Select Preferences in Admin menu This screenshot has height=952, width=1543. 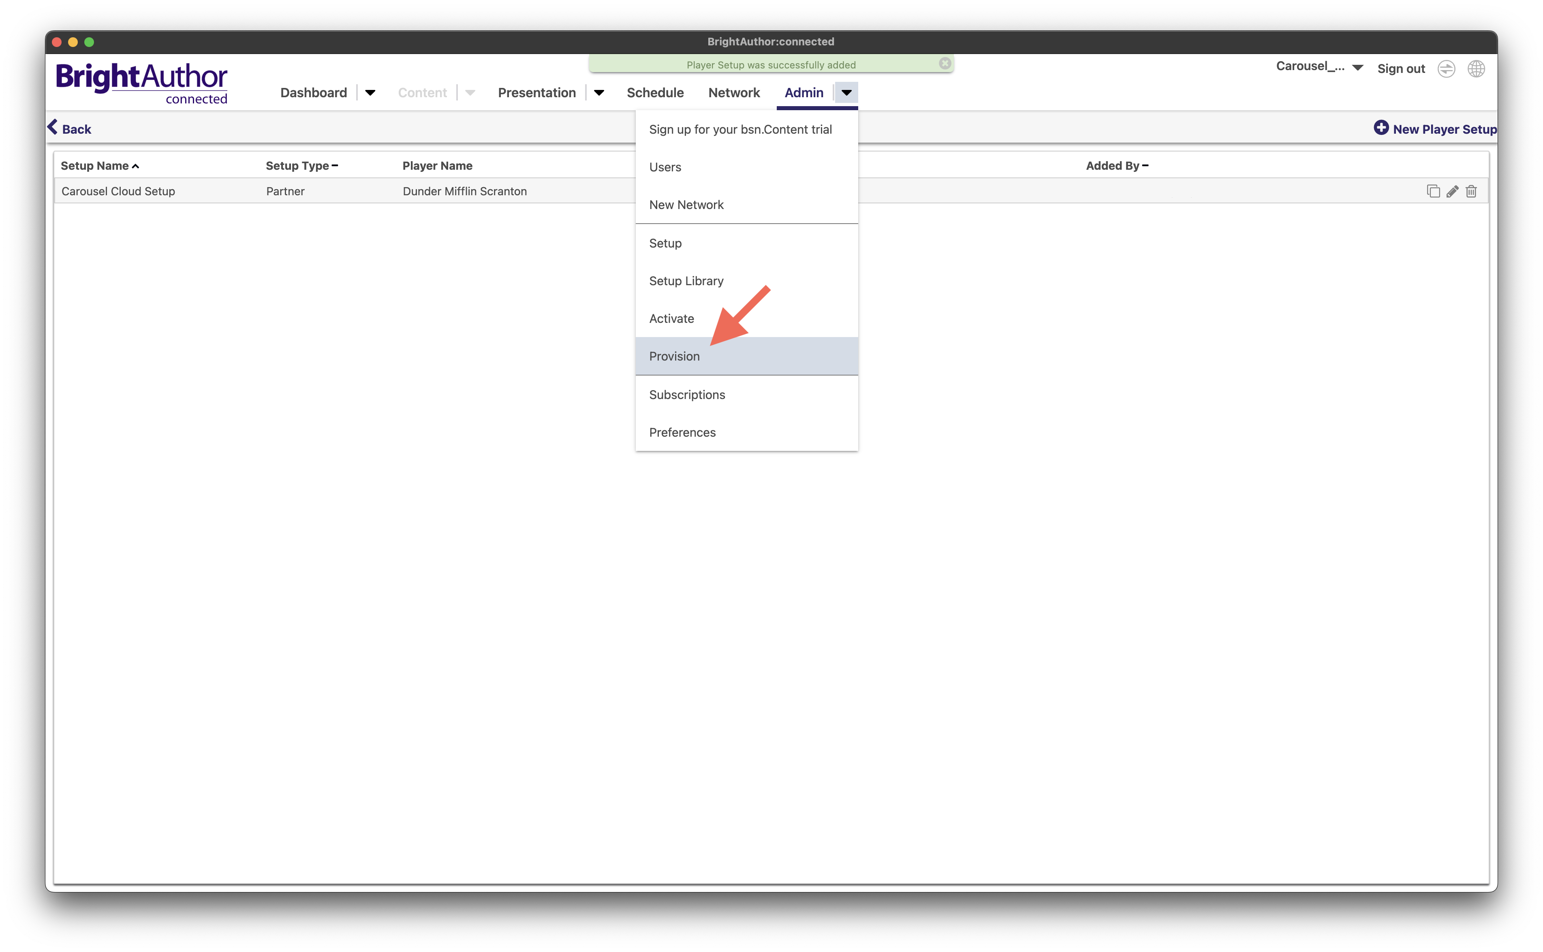coord(746,433)
